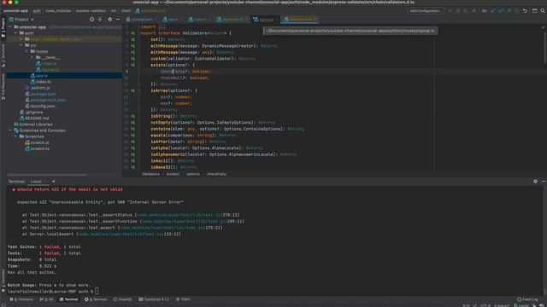
Task: Open Services tool window in bottom bar
Action: [97, 299]
